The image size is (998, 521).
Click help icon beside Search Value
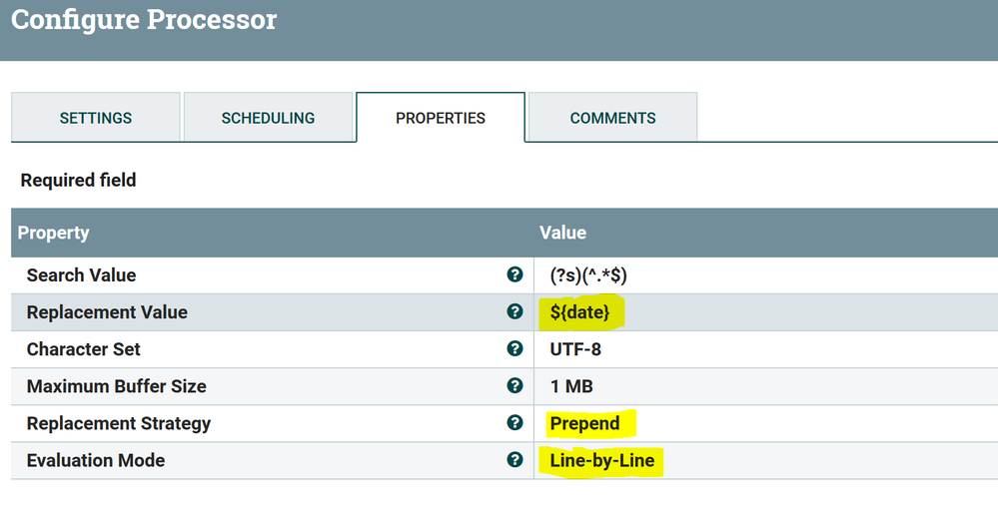click(x=514, y=275)
